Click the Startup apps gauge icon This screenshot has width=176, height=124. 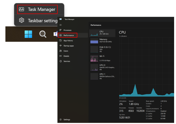click(x=61, y=45)
